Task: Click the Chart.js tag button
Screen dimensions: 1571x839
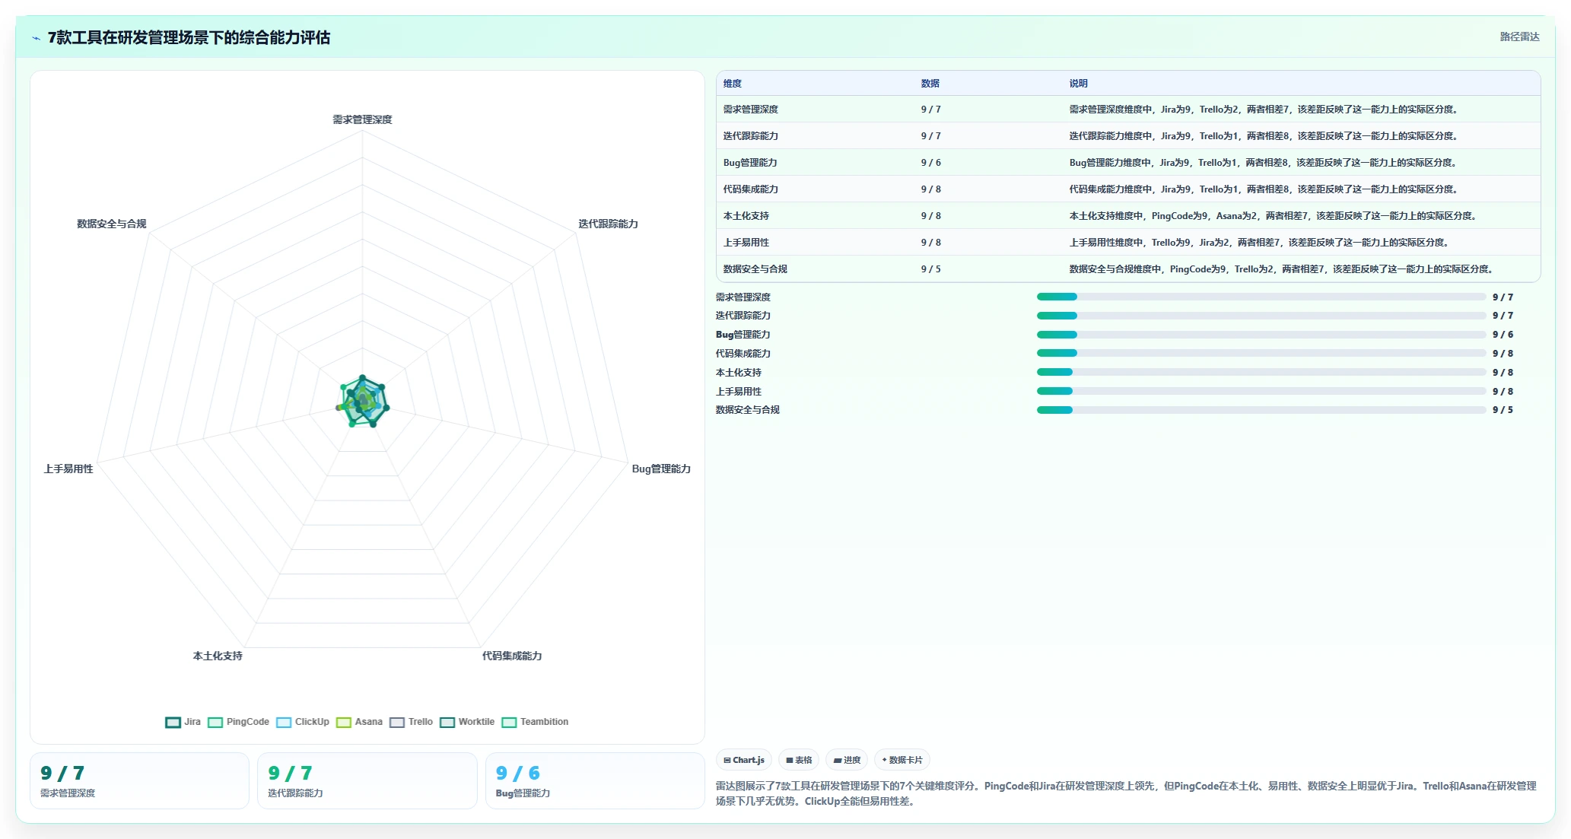Action: coord(744,760)
